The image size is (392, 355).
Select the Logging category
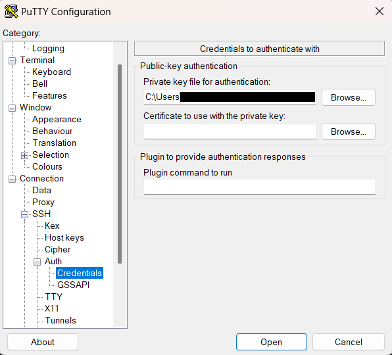(48, 49)
